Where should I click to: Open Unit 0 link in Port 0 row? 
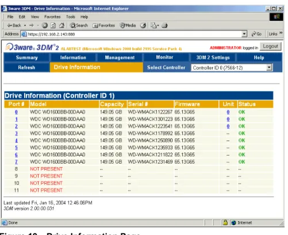228,112
